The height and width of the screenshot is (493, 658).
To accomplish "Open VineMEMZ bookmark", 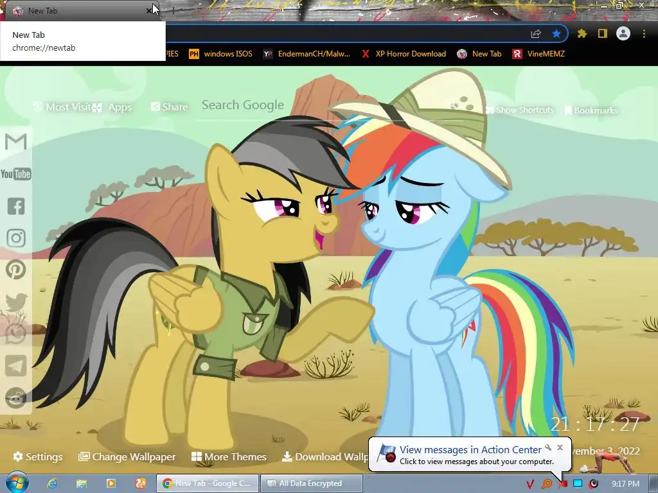I will click(538, 54).
